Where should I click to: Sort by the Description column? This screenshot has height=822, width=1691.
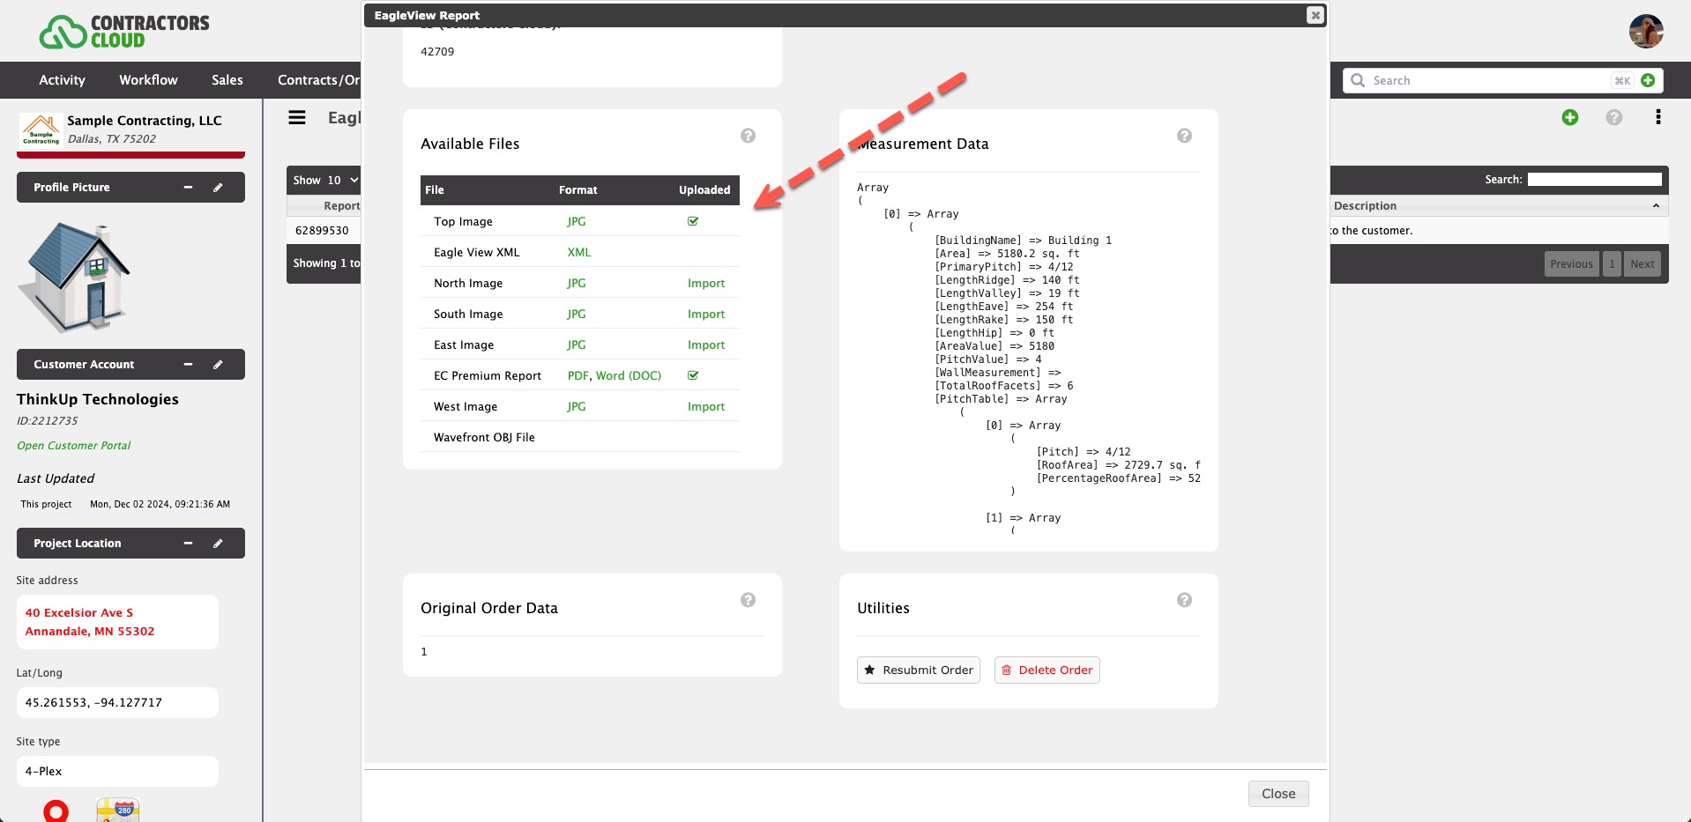1499,206
